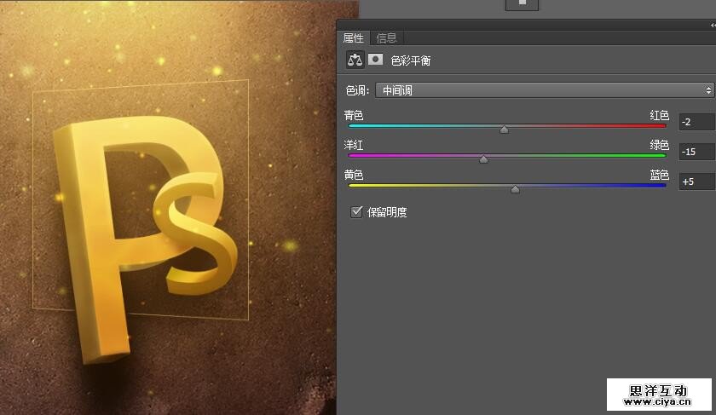Click the magenta-green value field showing -15

[x=696, y=152]
